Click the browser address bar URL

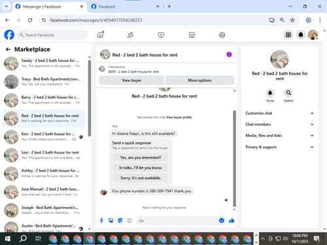point(96,20)
